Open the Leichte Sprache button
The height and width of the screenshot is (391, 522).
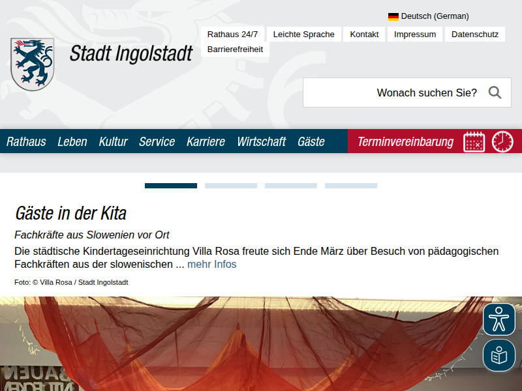point(303,35)
